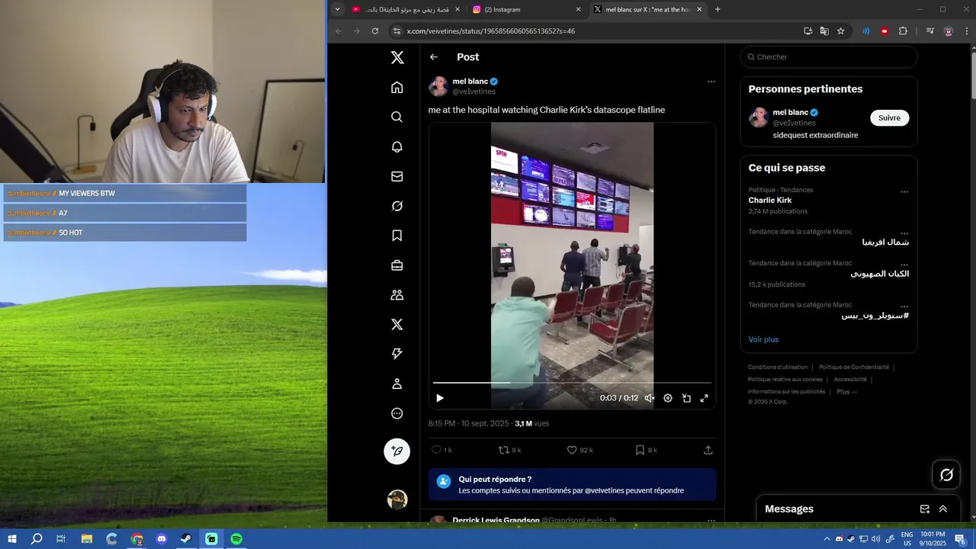Expand the Messages drawer with the double chevron
The image size is (976, 549).
click(943, 509)
